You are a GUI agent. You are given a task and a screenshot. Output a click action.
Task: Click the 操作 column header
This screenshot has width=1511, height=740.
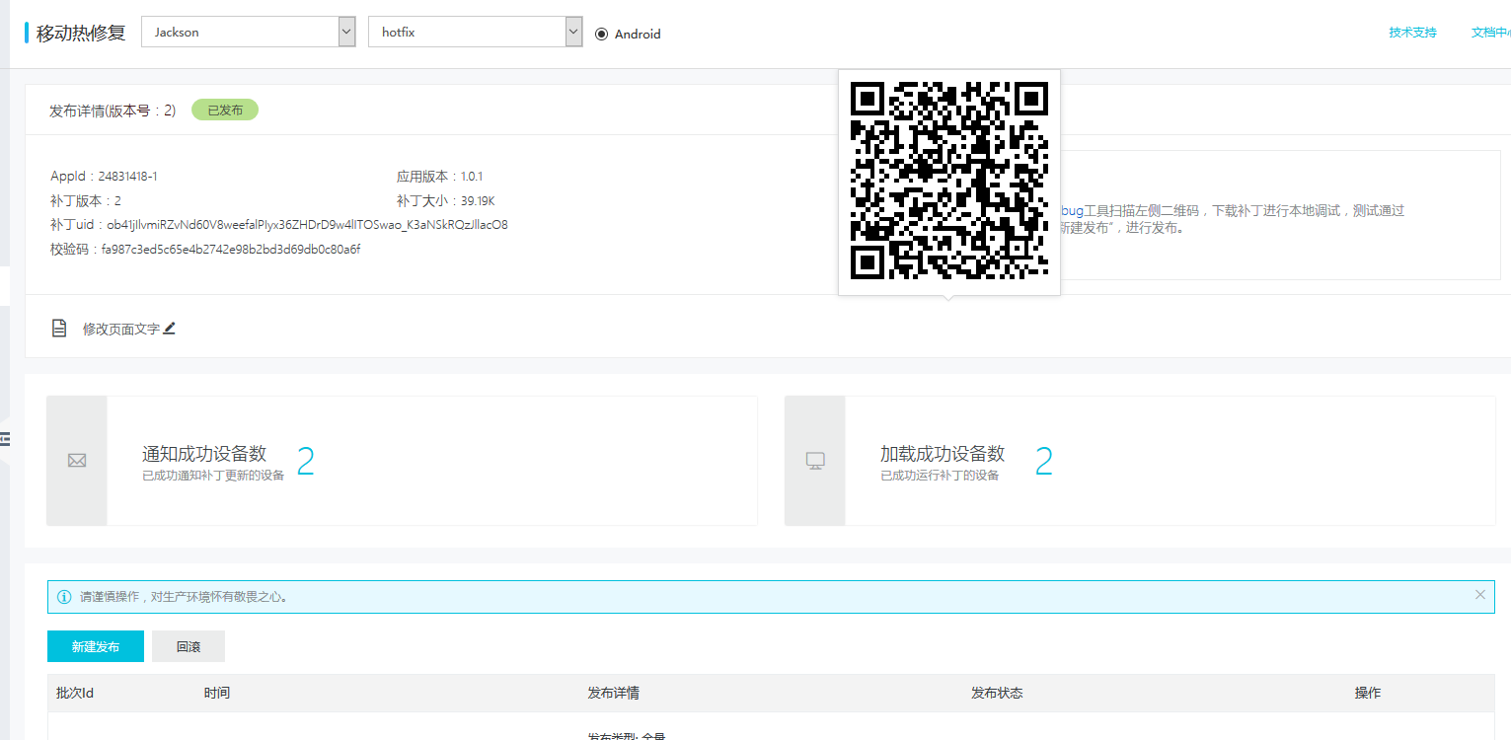[x=1368, y=693]
